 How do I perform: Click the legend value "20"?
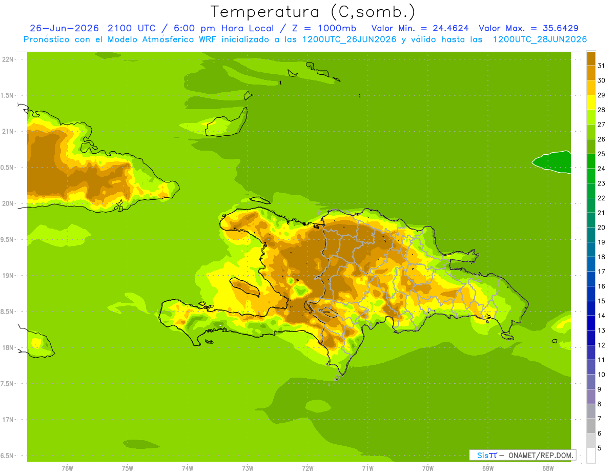[x=601, y=228]
